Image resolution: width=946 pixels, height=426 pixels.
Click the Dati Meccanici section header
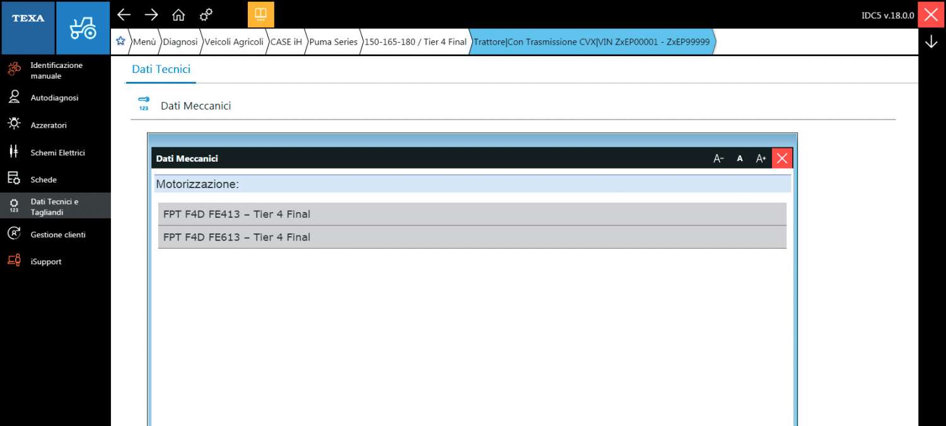point(196,106)
